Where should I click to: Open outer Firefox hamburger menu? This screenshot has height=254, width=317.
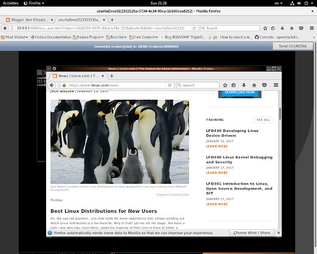pyautogui.click(x=312, y=28)
